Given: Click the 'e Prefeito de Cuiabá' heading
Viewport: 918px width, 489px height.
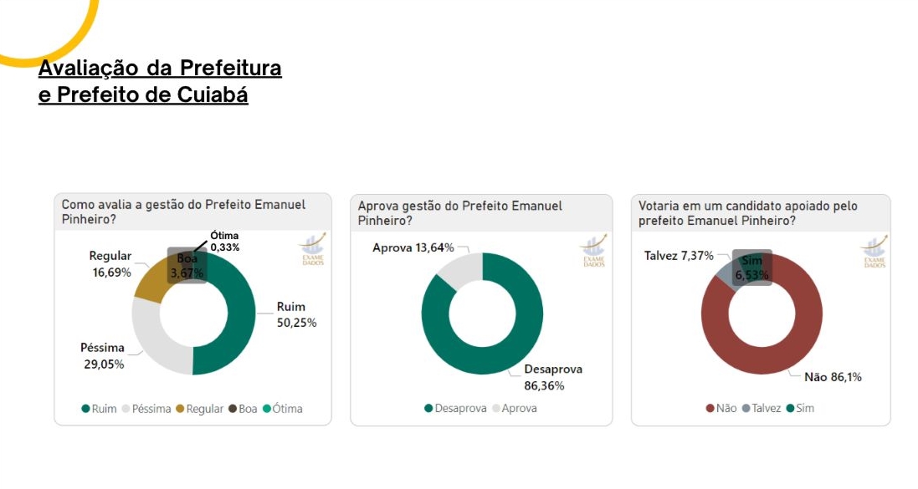Looking at the screenshot, I should pos(143,94).
